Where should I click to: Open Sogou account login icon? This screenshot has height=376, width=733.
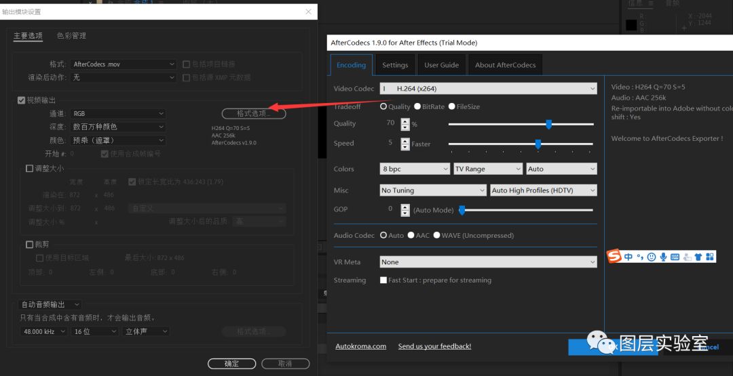coord(687,257)
